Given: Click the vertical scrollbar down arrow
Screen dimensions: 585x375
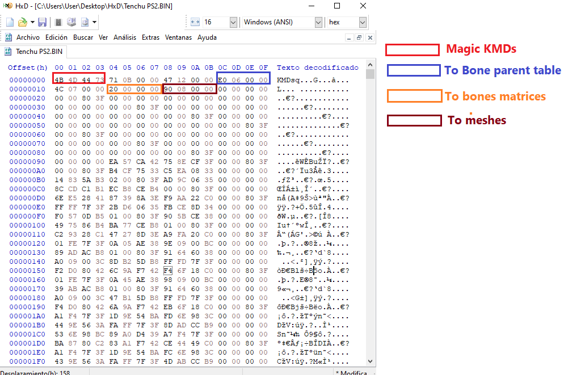Looking at the screenshot, I should pos(371,361).
